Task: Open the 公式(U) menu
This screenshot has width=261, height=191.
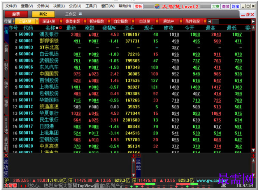Action: click(x=75, y=6)
